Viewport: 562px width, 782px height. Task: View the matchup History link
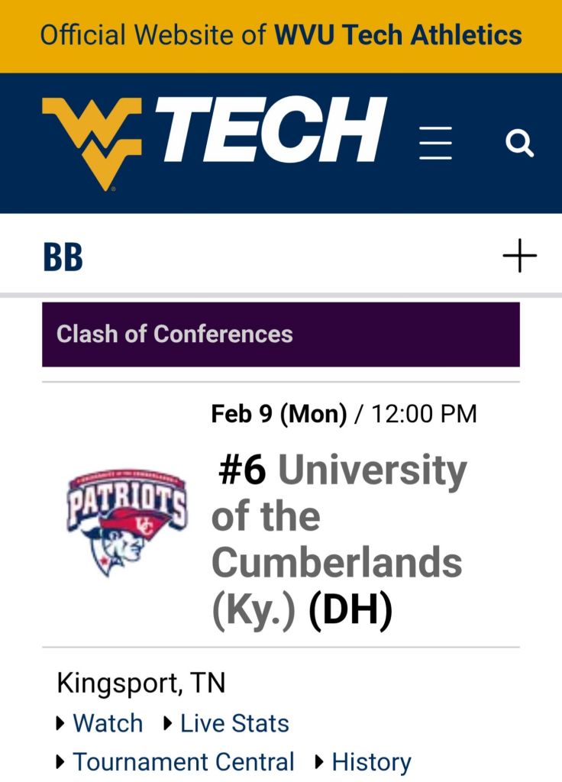point(372,762)
